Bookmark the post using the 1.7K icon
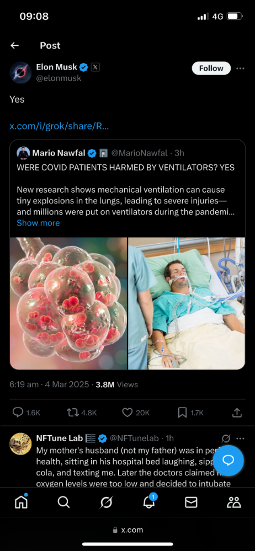 tap(182, 413)
